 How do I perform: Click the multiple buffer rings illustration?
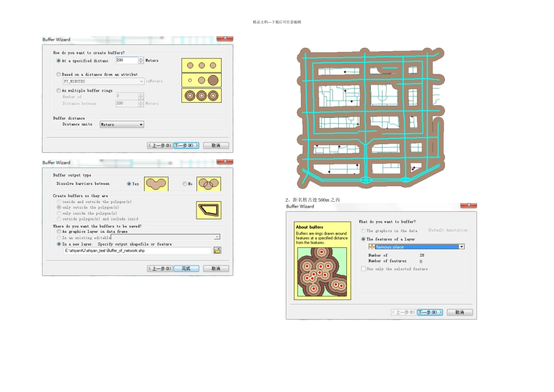click(x=201, y=96)
